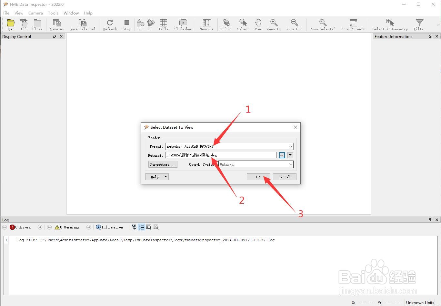Click the Unknown Units status entry

point(420,302)
